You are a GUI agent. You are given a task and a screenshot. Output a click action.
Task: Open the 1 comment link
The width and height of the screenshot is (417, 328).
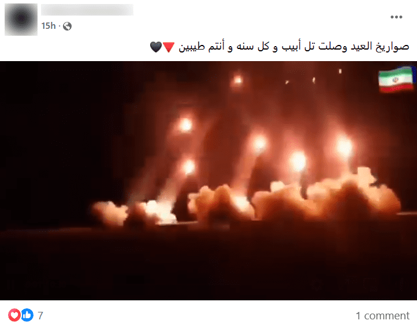[x=382, y=316]
